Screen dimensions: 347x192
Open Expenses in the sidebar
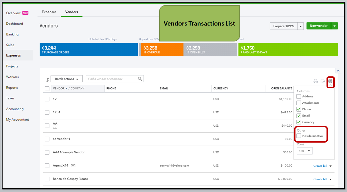13,55
